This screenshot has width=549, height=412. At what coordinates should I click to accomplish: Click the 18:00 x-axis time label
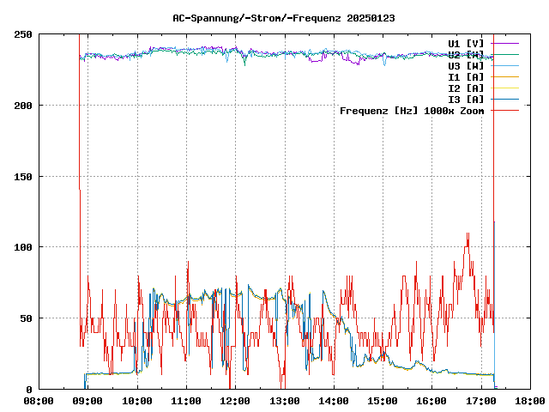[x=529, y=401]
